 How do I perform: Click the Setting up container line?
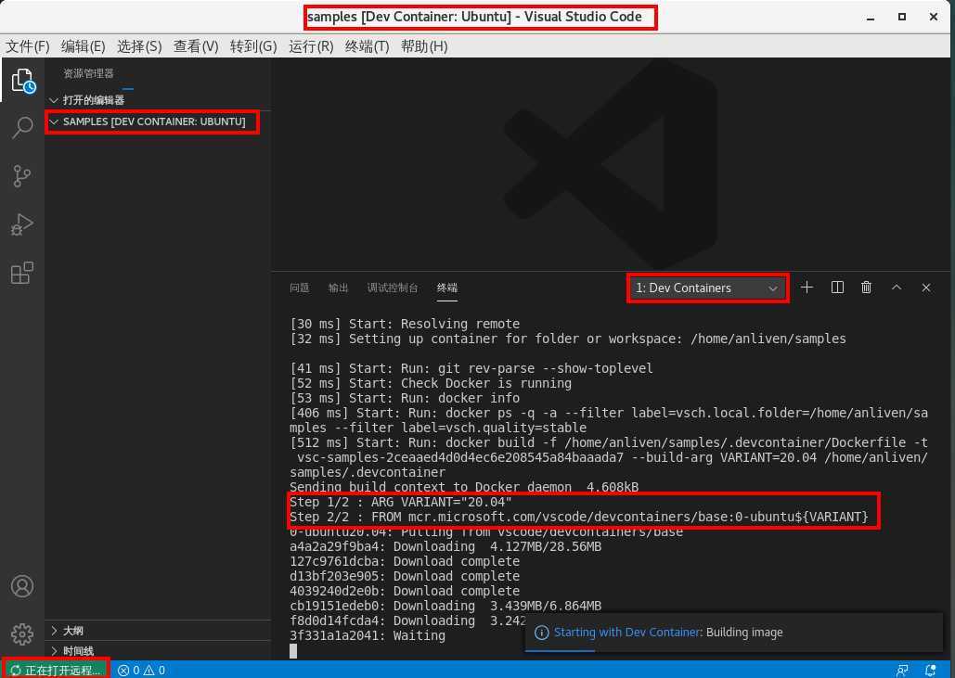[568, 339]
